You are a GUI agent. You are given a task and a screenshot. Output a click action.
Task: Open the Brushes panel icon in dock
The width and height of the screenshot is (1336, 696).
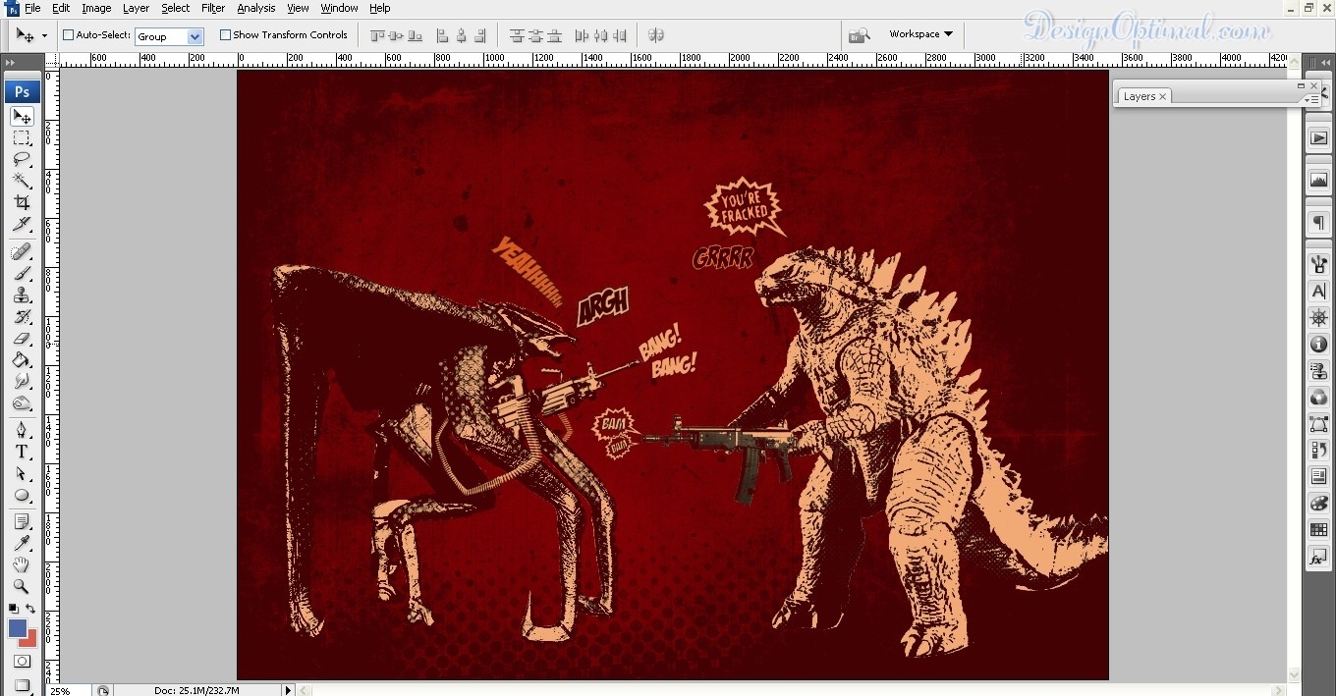(x=1318, y=264)
